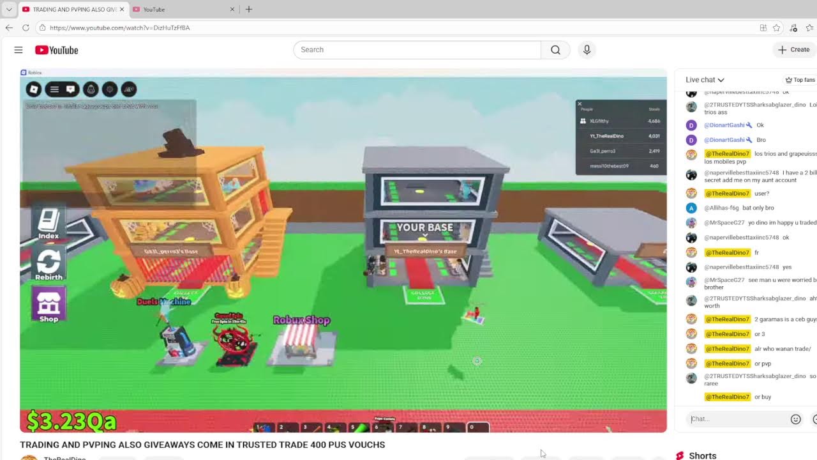The height and width of the screenshot is (460, 817).
Task: Click the search magnifier button
Action: [555, 50]
